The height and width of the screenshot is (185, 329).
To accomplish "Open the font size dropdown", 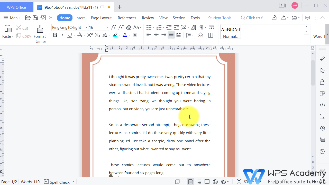I will 107,27.
